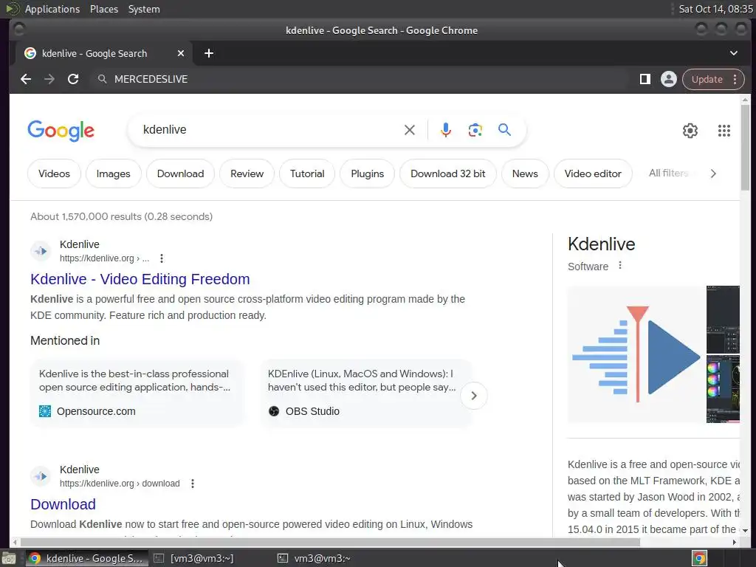This screenshot has height=567, width=756.
Task: Select the Tutorial filter chip
Action: [x=307, y=173]
